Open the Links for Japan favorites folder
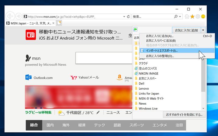Image resolution: width=218 pixels, height=136 pixels. coord(149,93)
